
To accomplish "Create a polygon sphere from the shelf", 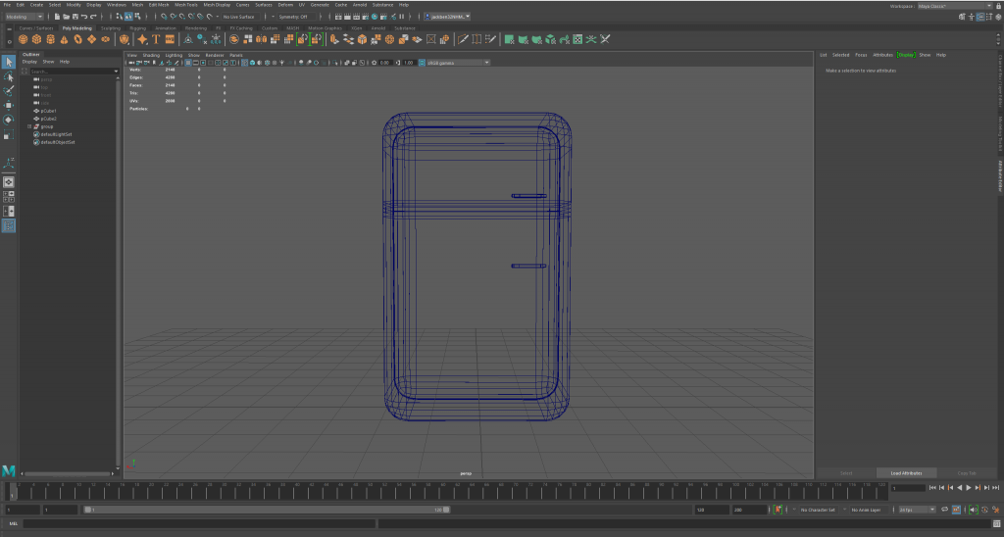I will click(x=24, y=40).
